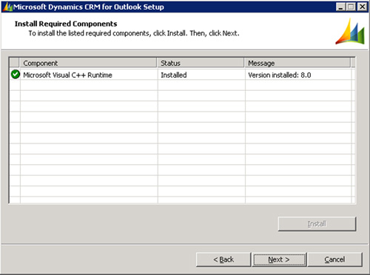The width and height of the screenshot is (370, 275).
Task: Close the setup window
Action: (x=362, y=7)
